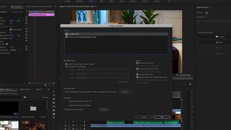The height and width of the screenshot is (130, 231).
Task: Click the Browse destination path button
Action: click(x=125, y=92)
